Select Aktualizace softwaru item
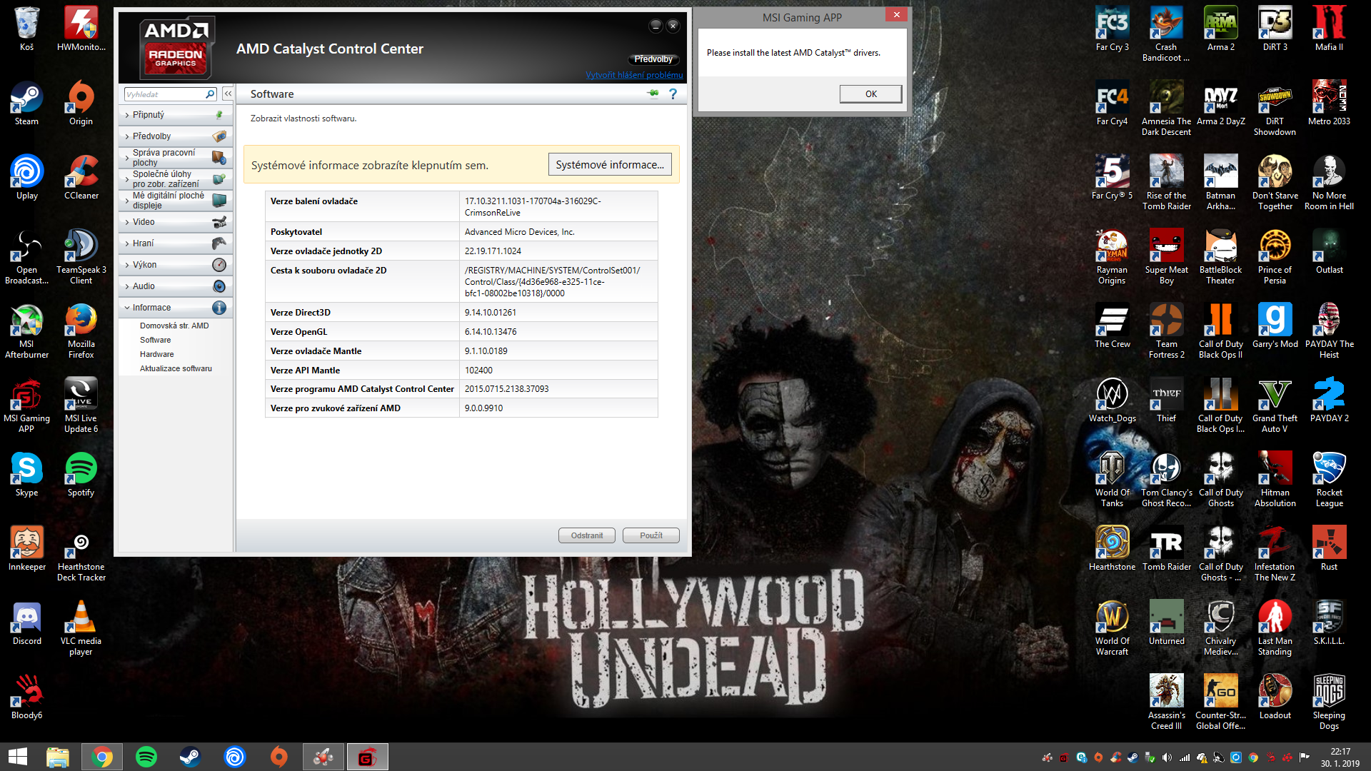This screenshot has height=771, width=1371. [176, 368]
